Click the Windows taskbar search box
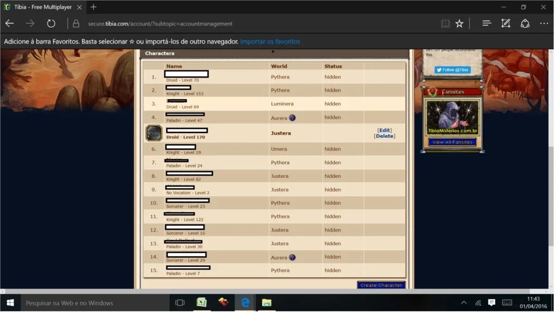The height and width of the screenshot is (313, 556). coord(94,303)
